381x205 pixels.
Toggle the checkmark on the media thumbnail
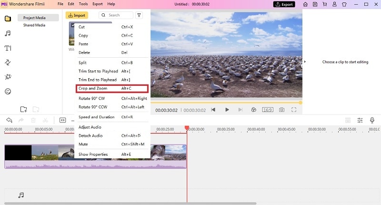coord(72,25)
